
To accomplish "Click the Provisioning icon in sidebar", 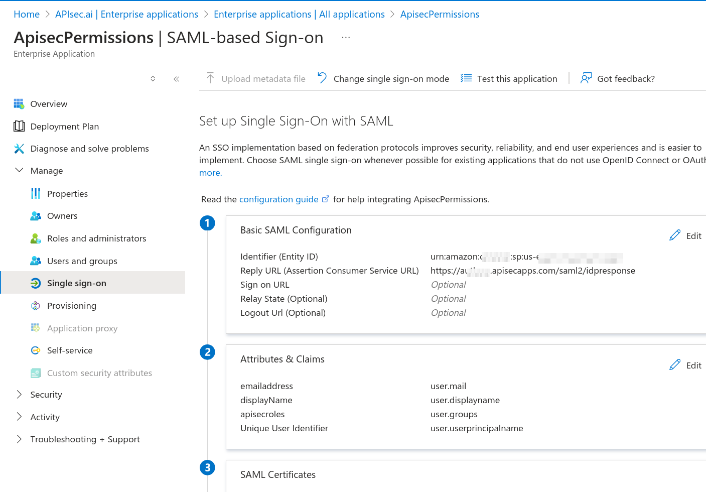I will click(x=36, y=306).
